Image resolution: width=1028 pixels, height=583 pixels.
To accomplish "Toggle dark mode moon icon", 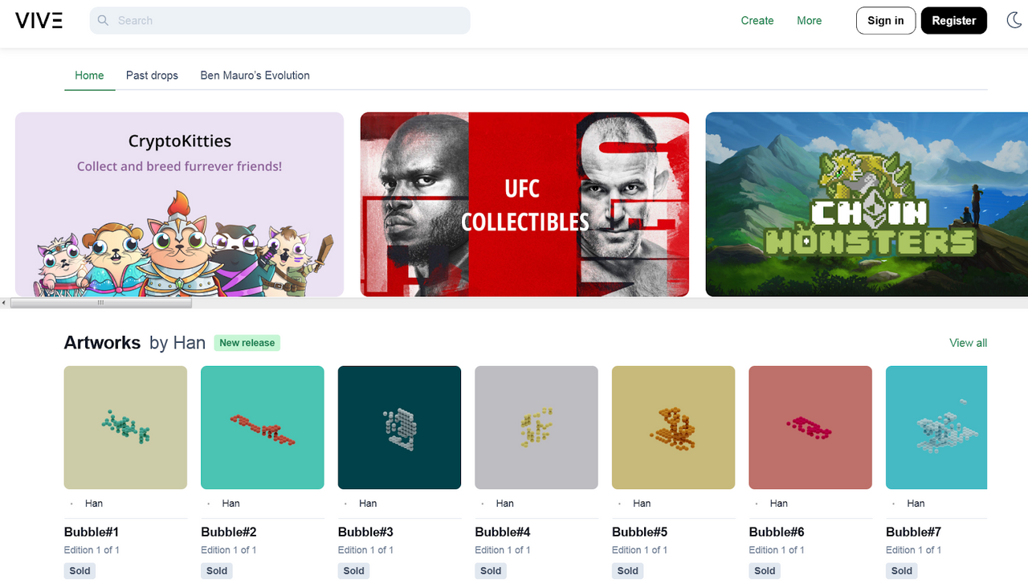I will point(1014,21).
